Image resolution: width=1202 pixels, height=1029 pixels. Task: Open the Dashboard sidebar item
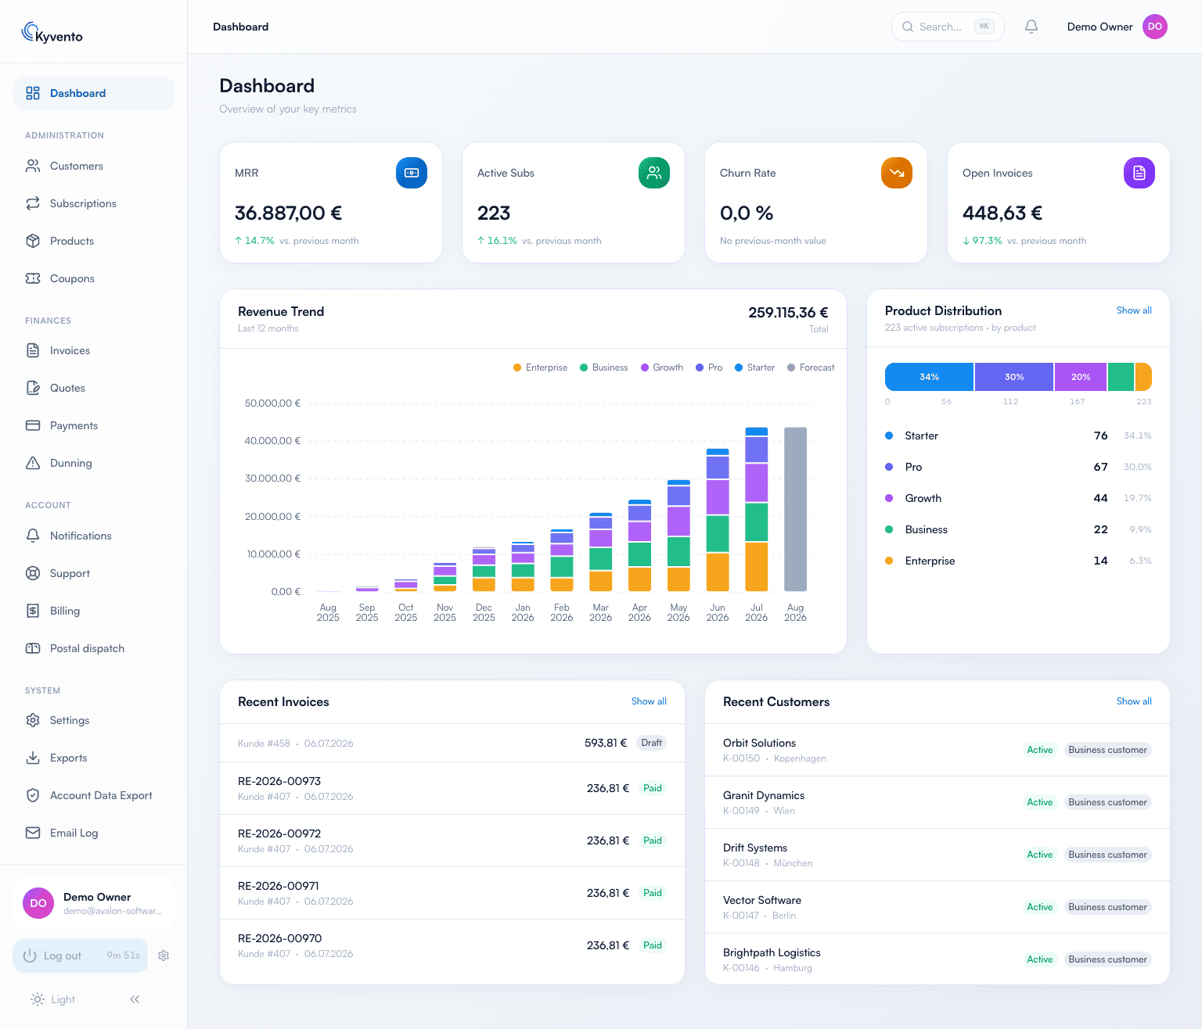click(x=93, y=93)
